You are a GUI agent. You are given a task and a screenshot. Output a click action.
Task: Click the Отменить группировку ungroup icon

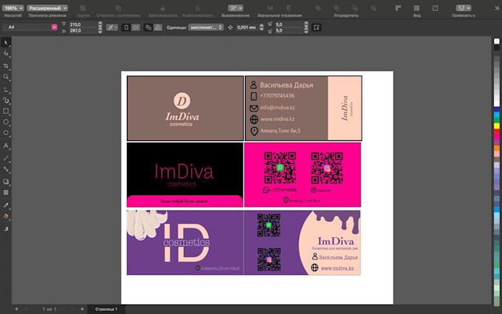pyautogui.click(x=118, y=8)
